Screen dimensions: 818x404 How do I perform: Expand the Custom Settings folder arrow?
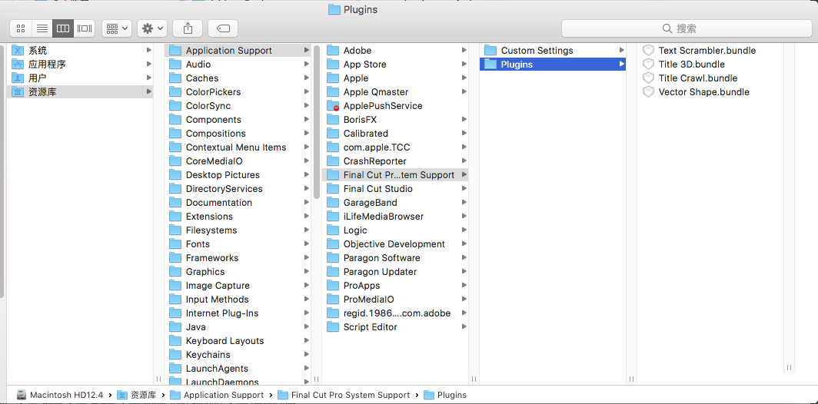click(x=621, y=51)
